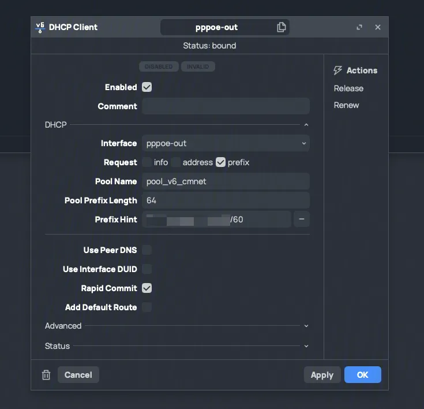This screenshot has height=409, width=424.
Task: Enable Add Default Route checkbox
Action: 147,307
